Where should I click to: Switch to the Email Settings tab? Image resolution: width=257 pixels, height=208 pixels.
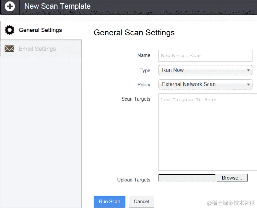pyautogui.click(x=41, y=49)
